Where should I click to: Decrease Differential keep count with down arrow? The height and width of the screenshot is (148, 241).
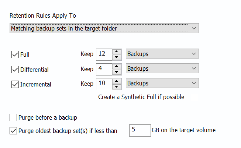117,72
